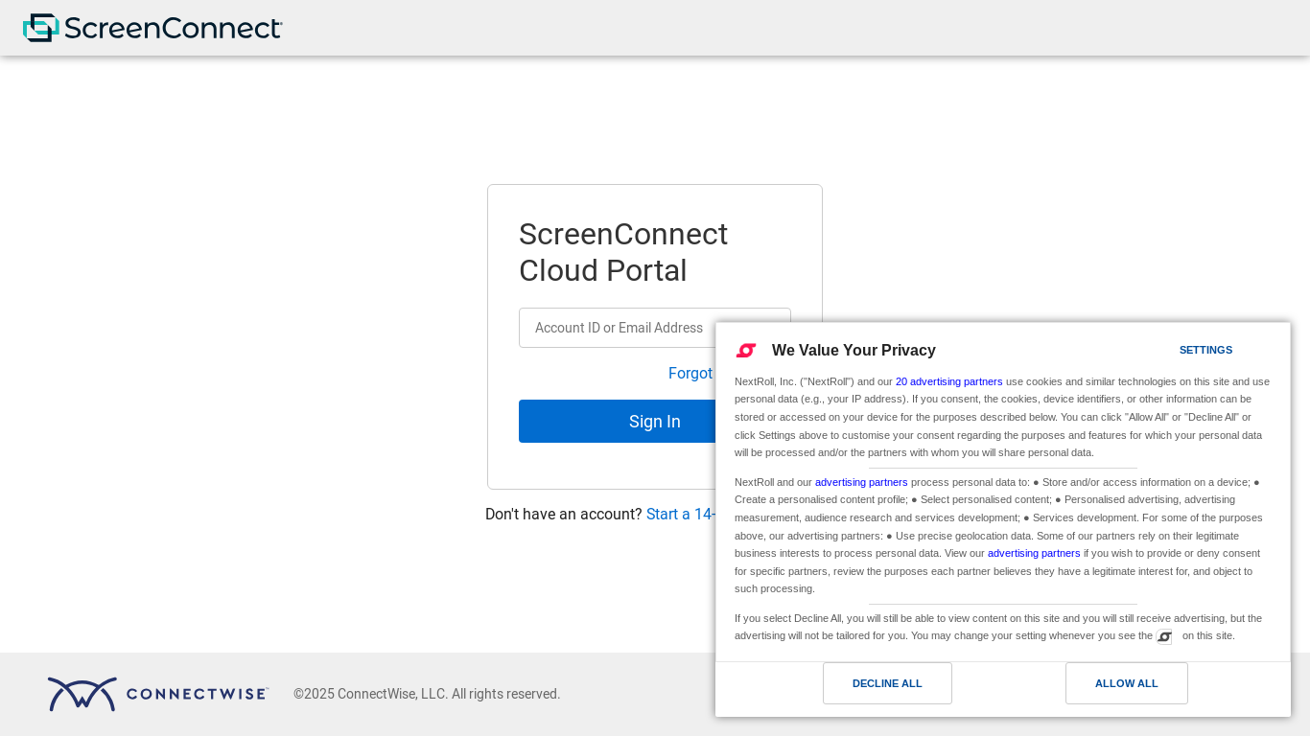Click the small NextRoll icon in the Decline All paragraph
Viewport: 1310px width, 736px height.
coord(1164,636)
